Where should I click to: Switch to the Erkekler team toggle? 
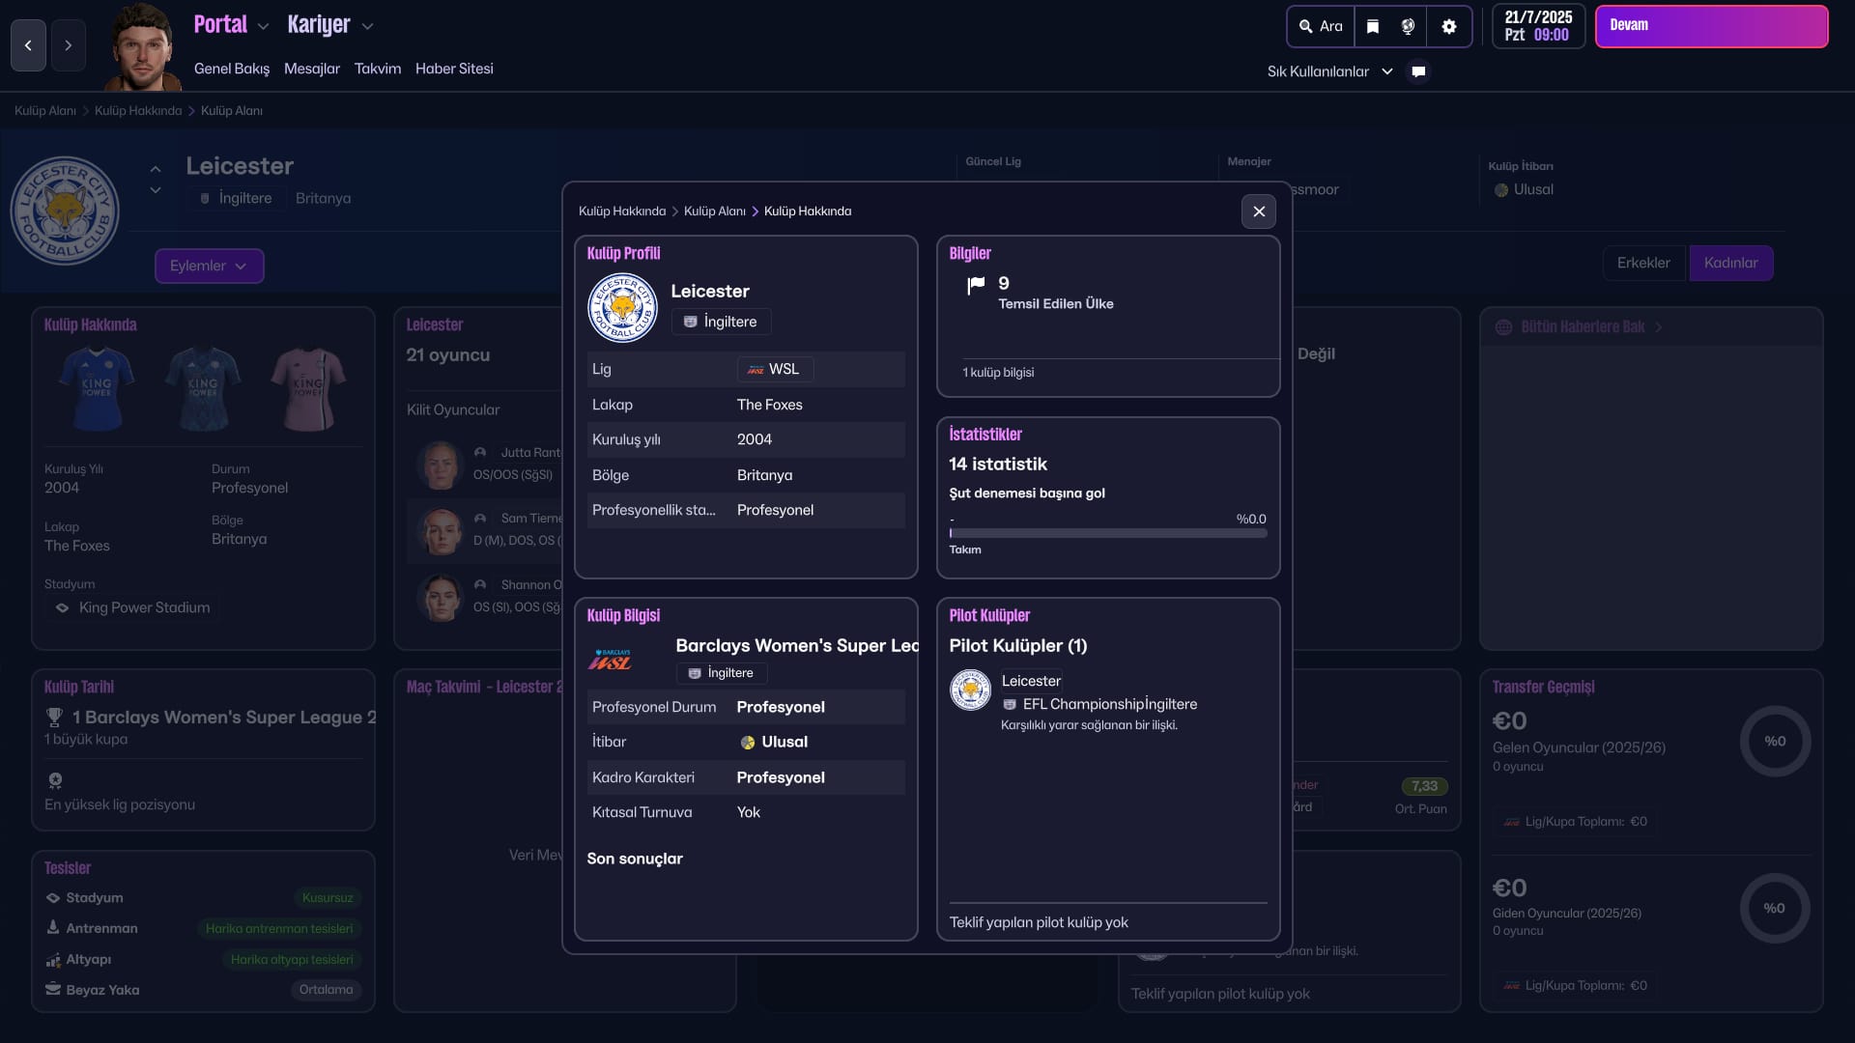1642,263
